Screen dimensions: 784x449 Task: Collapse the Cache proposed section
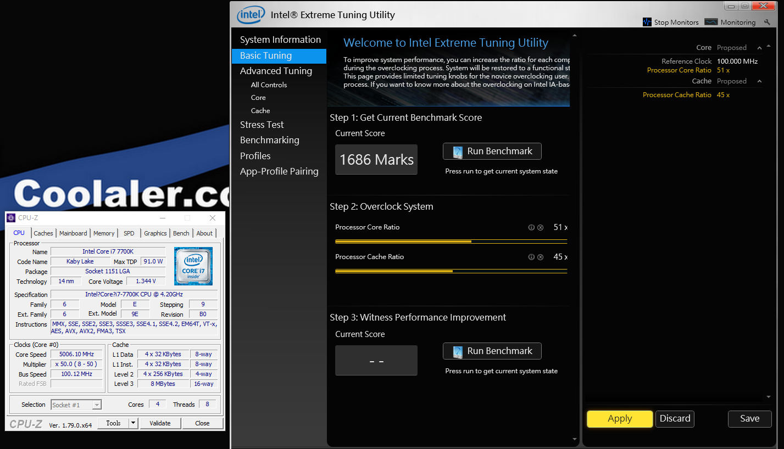click(760, 81)
